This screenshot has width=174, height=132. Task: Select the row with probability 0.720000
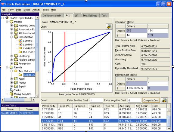point(104,113)
